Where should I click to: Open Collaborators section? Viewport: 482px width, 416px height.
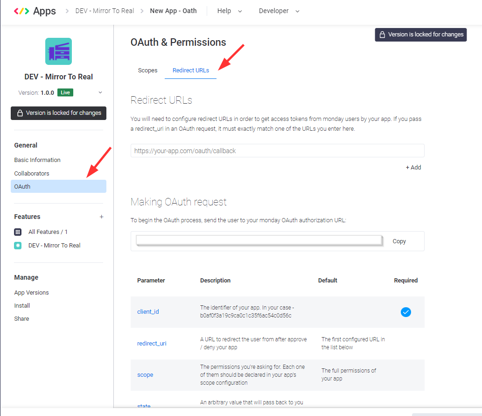(x=32, y=174)
